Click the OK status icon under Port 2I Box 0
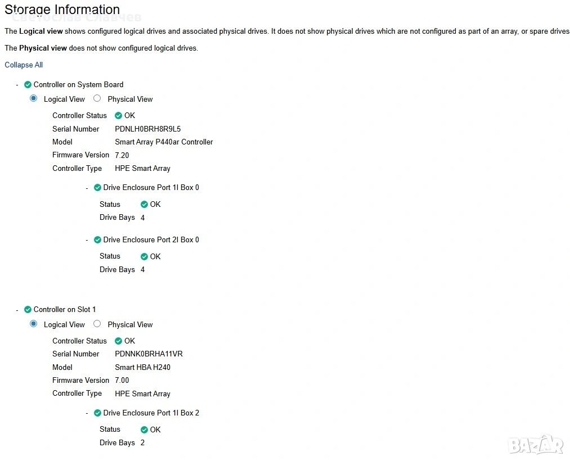570x461 pixels. [144, 257]
